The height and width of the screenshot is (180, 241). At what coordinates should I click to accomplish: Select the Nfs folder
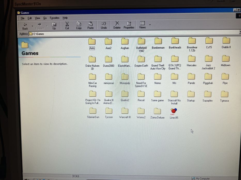[x=174, y=79]
